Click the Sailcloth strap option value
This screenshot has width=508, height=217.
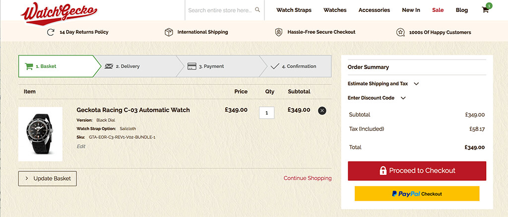coord(127,129)
